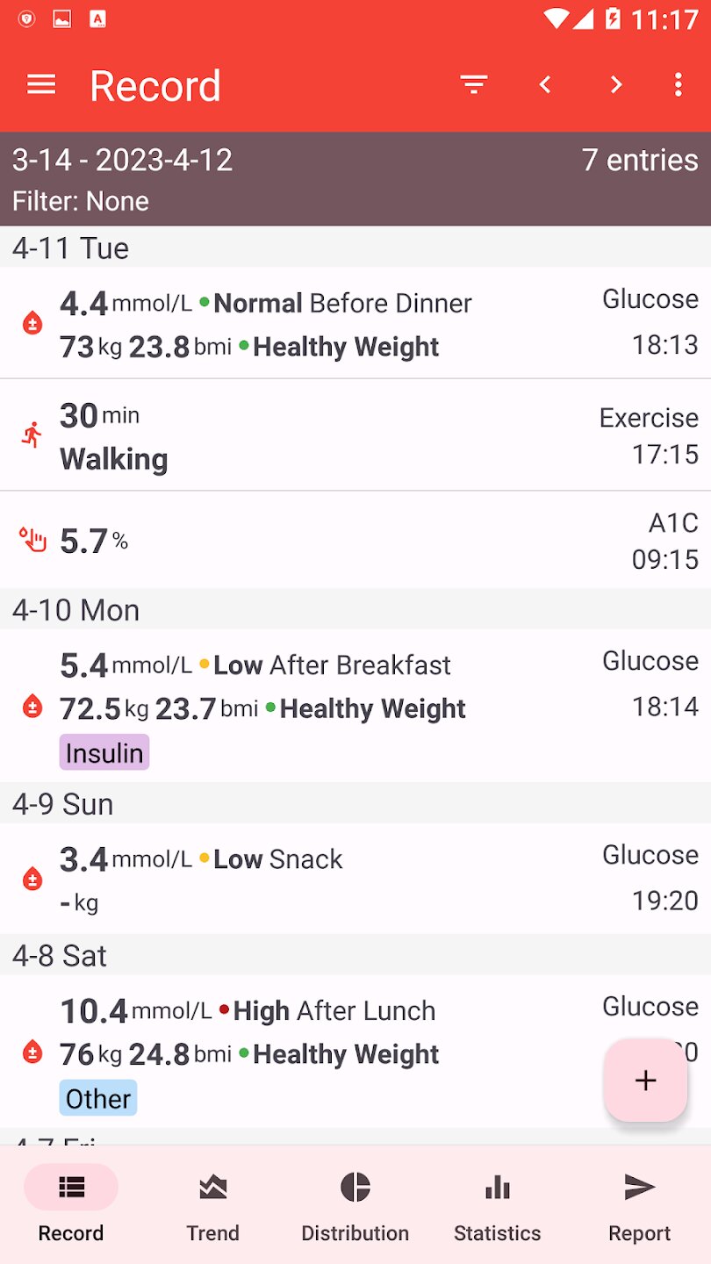
Task: Open the three-dot overflow menu
Action: coord(678,84)
